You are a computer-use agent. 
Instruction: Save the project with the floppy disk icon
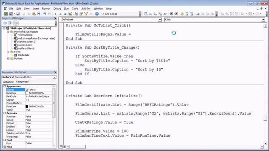tap(18, 14)
